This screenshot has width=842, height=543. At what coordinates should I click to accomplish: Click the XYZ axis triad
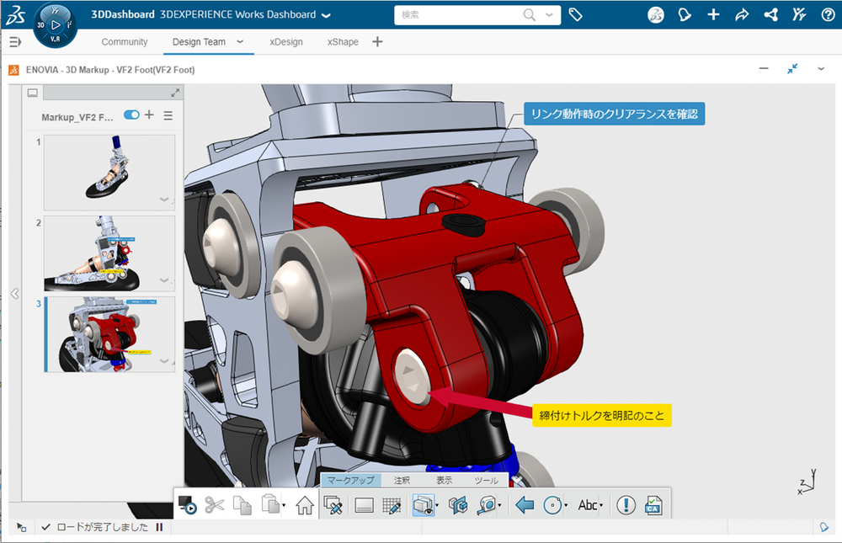click(x=807, y=482)
